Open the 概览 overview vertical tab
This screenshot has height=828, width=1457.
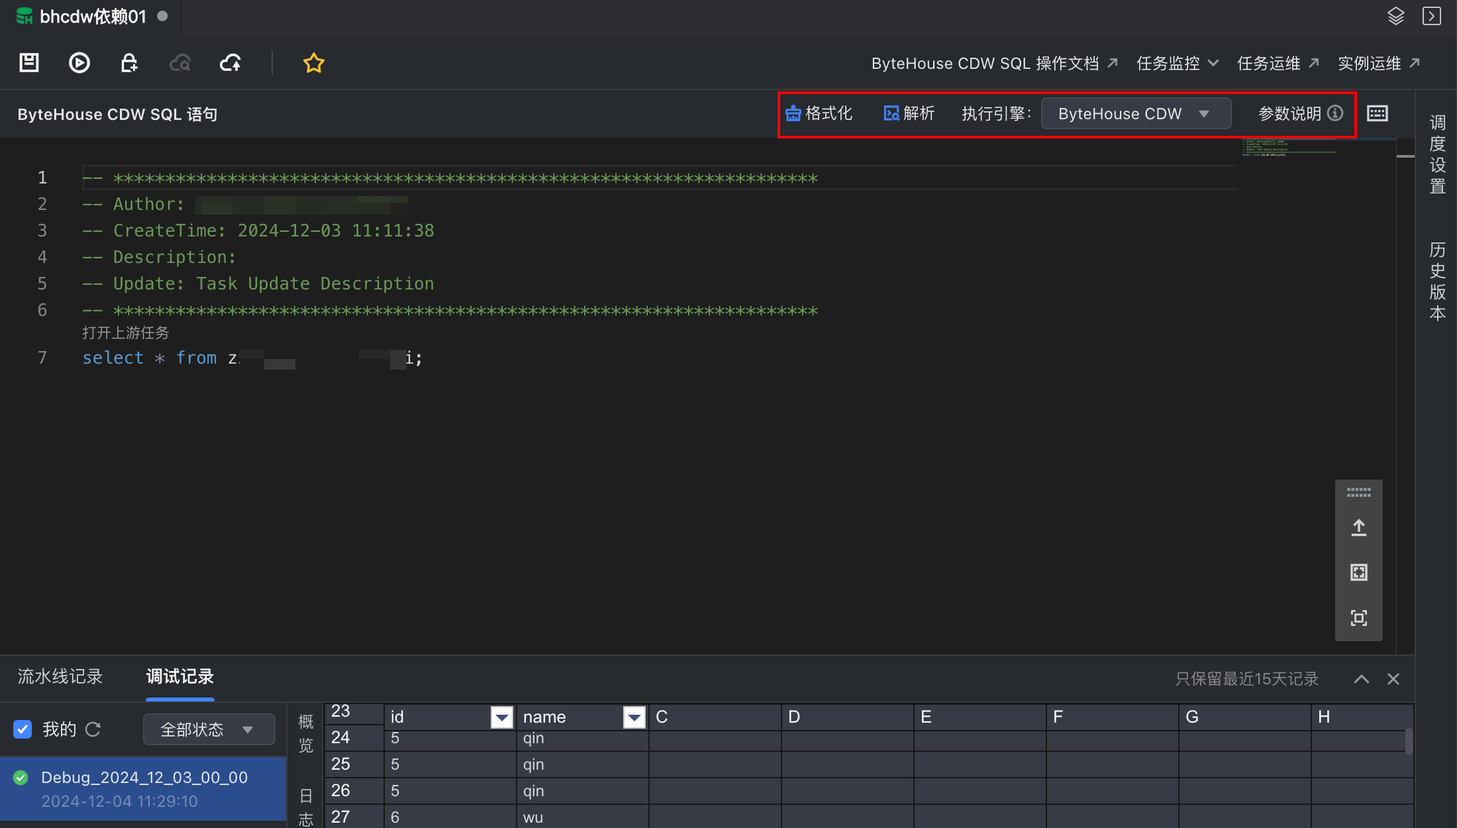(305, 733)
